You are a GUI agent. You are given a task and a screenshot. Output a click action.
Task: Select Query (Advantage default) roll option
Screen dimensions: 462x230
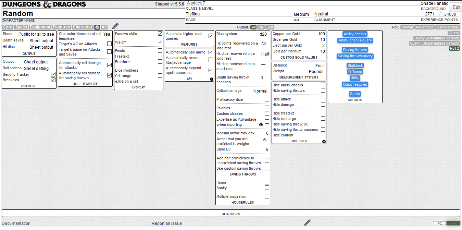(437, 38)
